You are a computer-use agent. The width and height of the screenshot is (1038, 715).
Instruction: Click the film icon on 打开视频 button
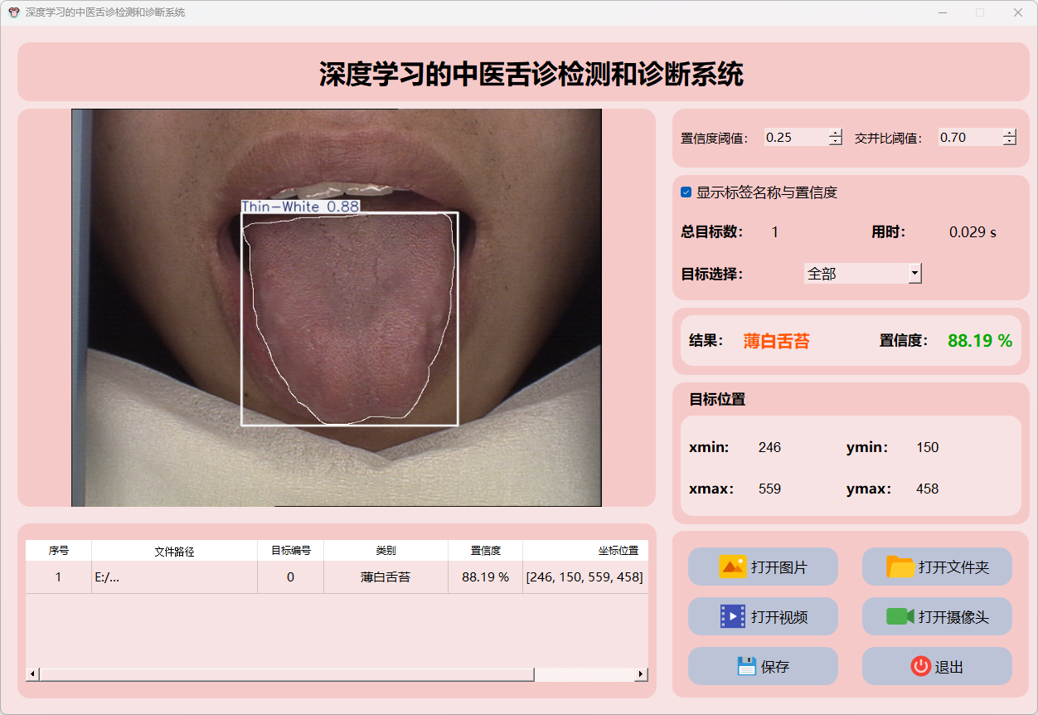[x=733, y=616]
